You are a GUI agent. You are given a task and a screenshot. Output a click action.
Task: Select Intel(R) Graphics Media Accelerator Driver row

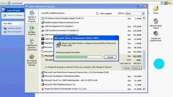pos(92,23)
